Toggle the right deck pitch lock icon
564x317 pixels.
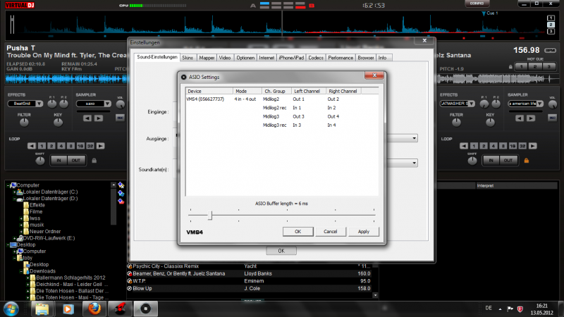[x=510, y=67]
